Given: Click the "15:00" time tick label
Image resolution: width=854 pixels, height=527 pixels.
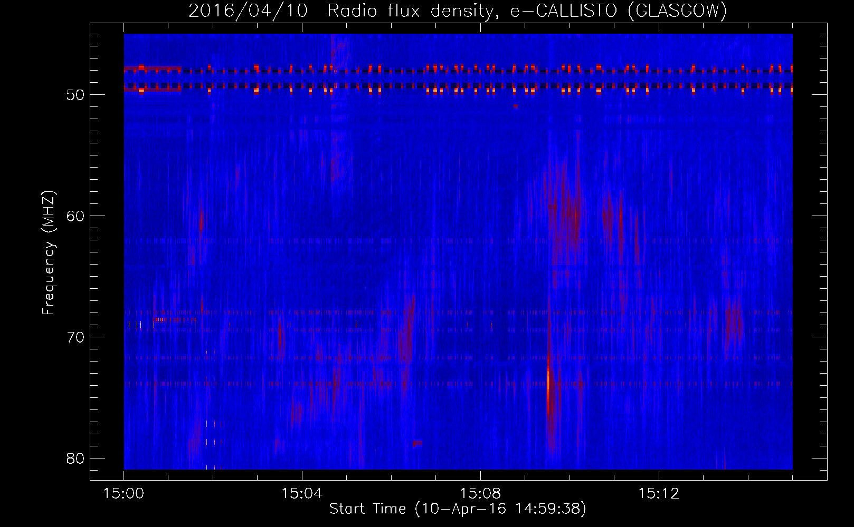Looking at the screenshot, I should click(124, 494).
